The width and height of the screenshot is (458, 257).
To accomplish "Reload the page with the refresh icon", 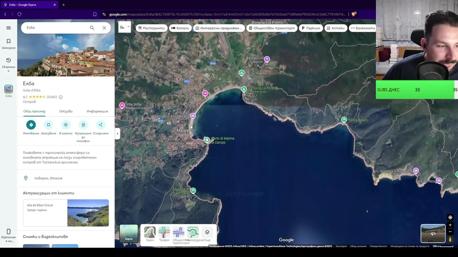I will point(19,14).
